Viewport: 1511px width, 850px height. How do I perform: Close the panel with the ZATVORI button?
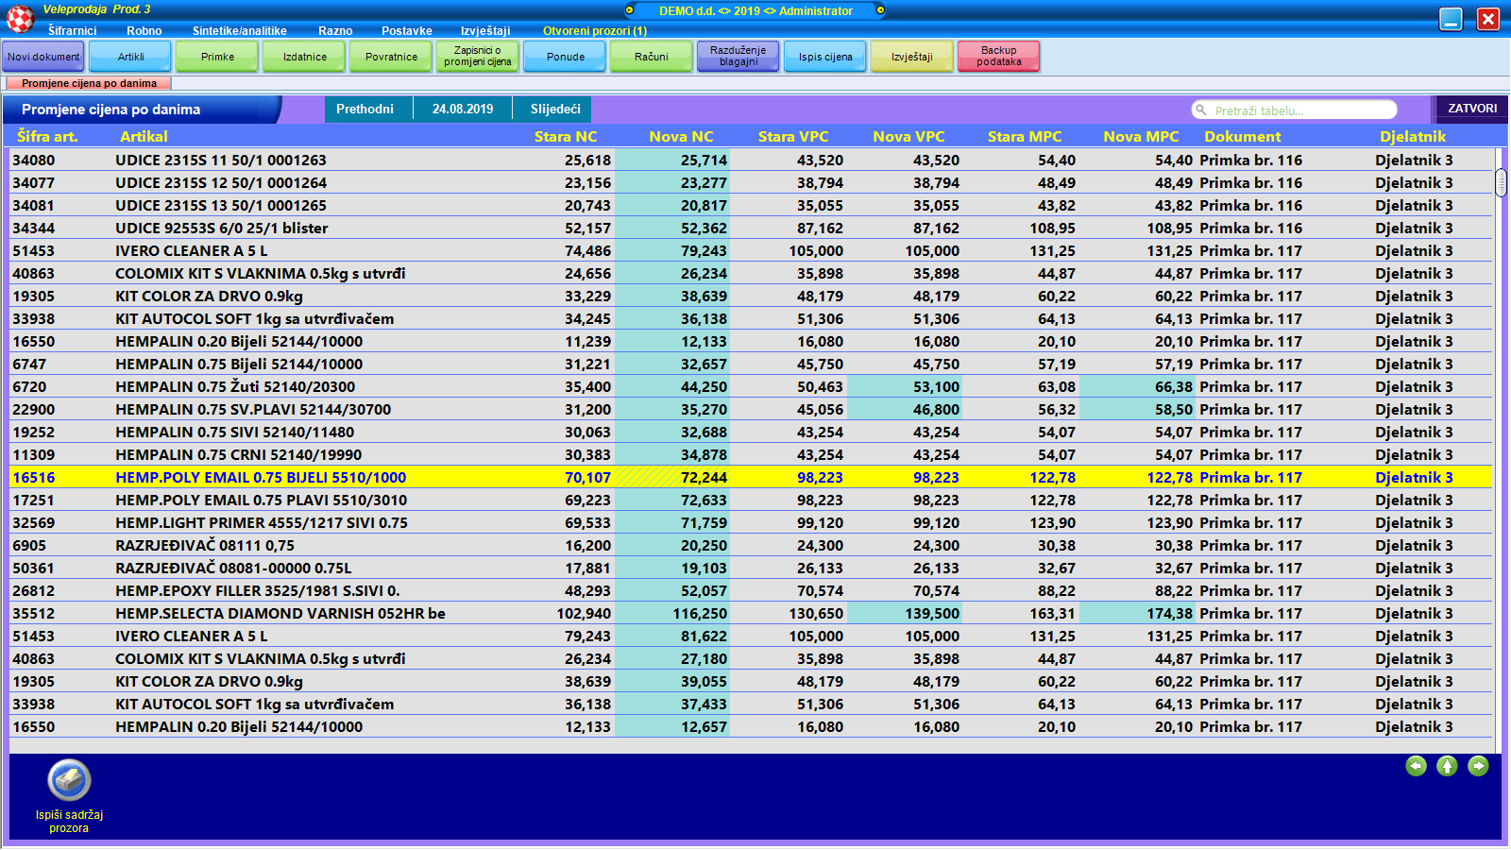tap(1471, 109)
